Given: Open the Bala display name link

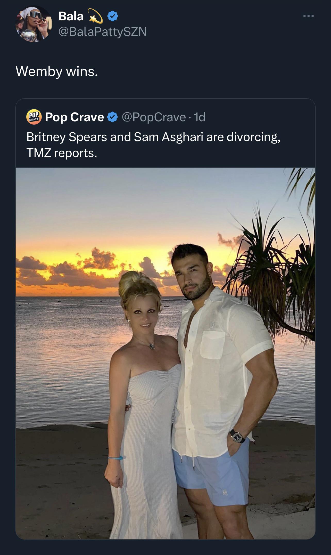Looking at the screenshot, I should coord(71,16).
